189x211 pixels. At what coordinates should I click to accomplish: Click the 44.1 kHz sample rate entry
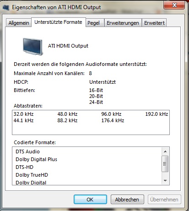tap(23, 120)
